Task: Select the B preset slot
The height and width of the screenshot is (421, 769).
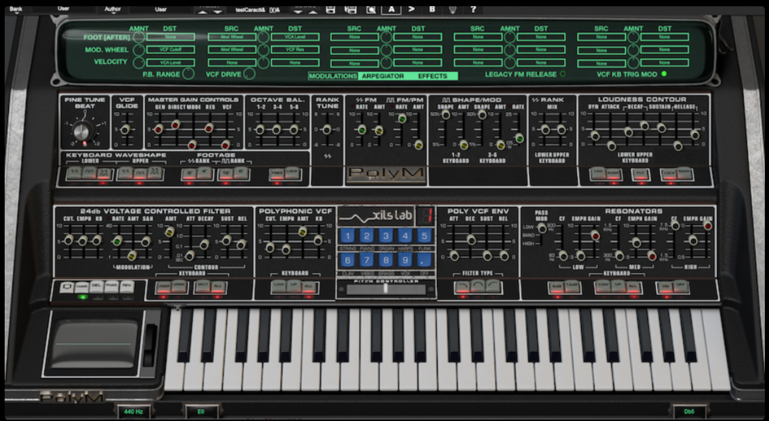Action: point(432,9)
